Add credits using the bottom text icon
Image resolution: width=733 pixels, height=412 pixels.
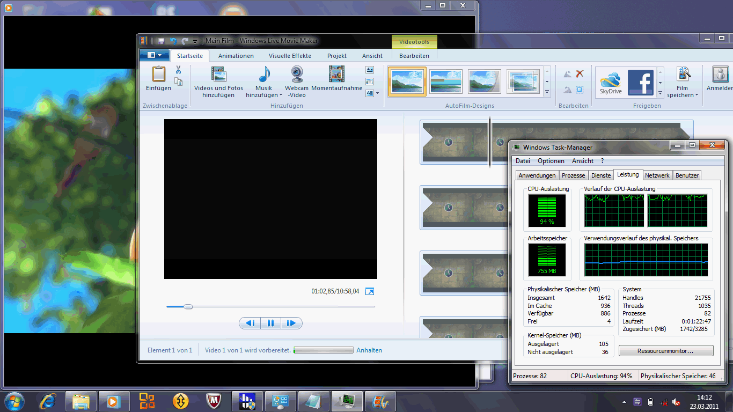370,93
